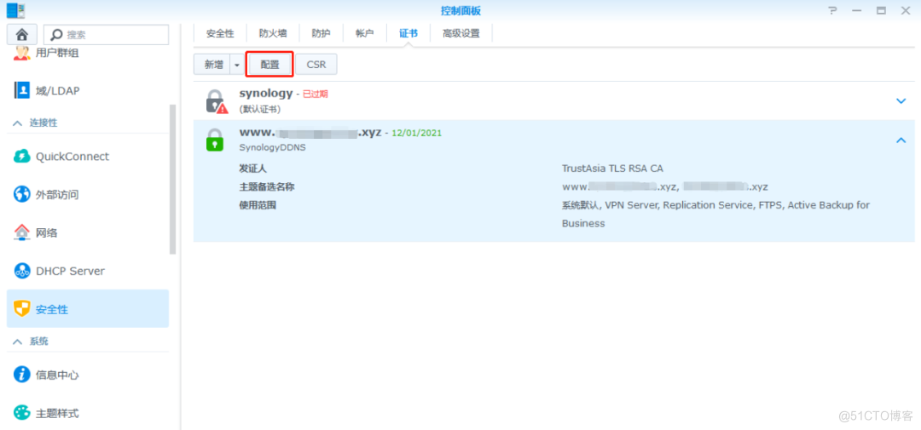Switch to the 防火墙 tab
The image size is (921, 430).
coord(273,33)
